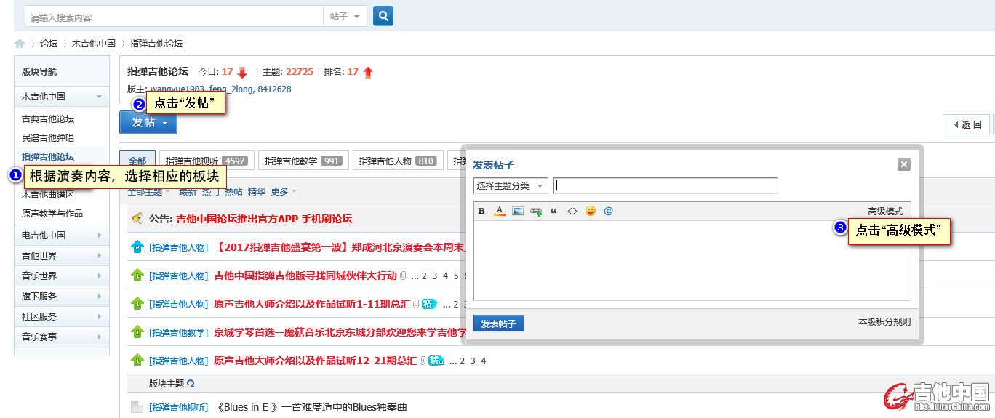Click the quote icon in editor toolbar

coord(554,212)
